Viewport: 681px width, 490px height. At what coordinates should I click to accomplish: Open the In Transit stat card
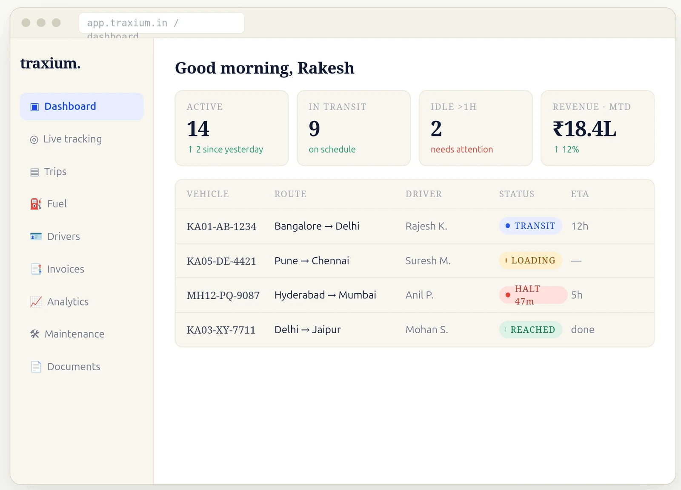(354, 128)
